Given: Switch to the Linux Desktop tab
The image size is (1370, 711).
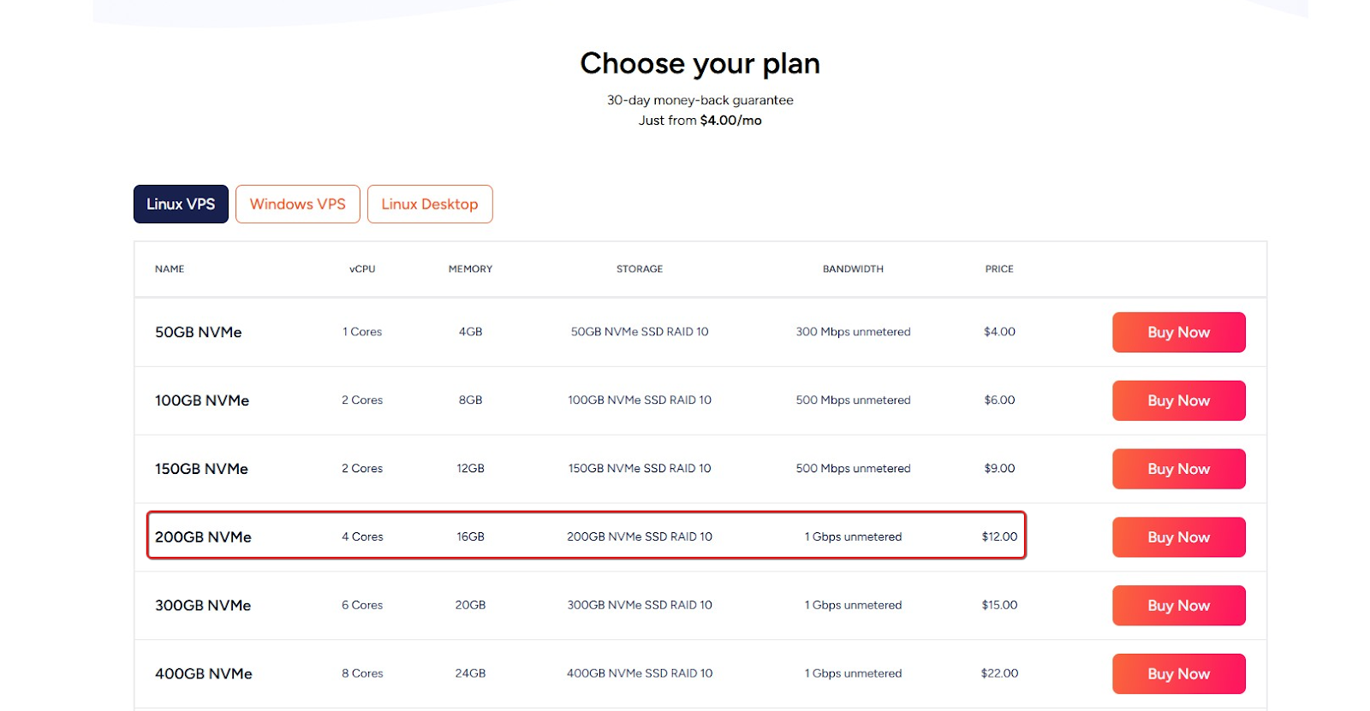Looking at the screenshot, I should (430, 204).
